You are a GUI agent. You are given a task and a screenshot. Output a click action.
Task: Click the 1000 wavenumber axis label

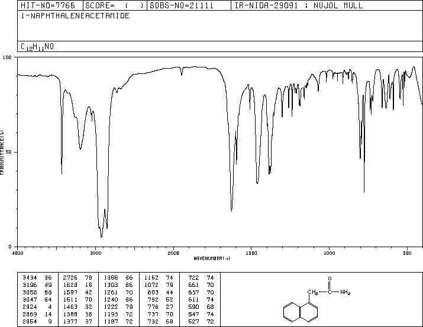pos(329,253)
